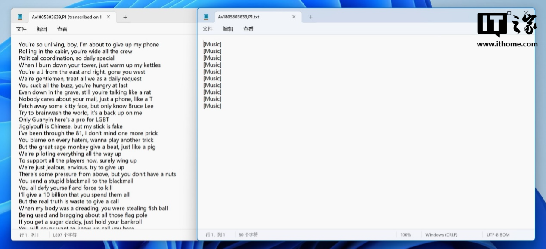
Task: Add a new tab in the right Notepad
Action: 310,17
